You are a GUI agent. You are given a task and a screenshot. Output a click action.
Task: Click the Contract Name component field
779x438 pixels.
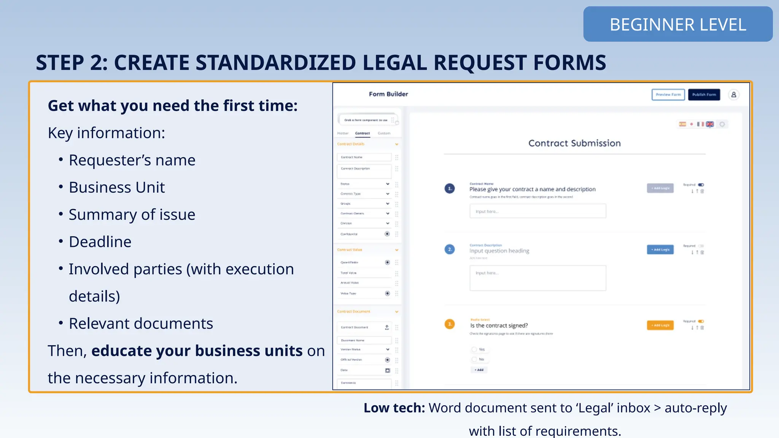click(364, 157)
